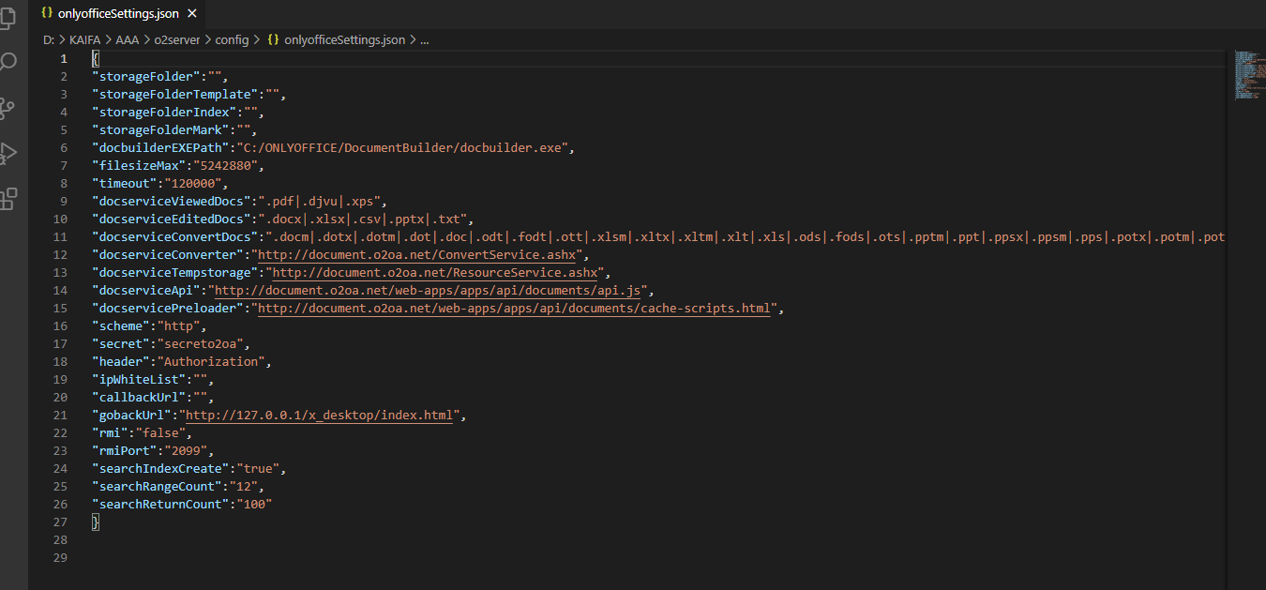Screen dimensions: 1266x590
Task: Open the Run and Debug icon
Action: pyautogui.click(x=8, y=153)
